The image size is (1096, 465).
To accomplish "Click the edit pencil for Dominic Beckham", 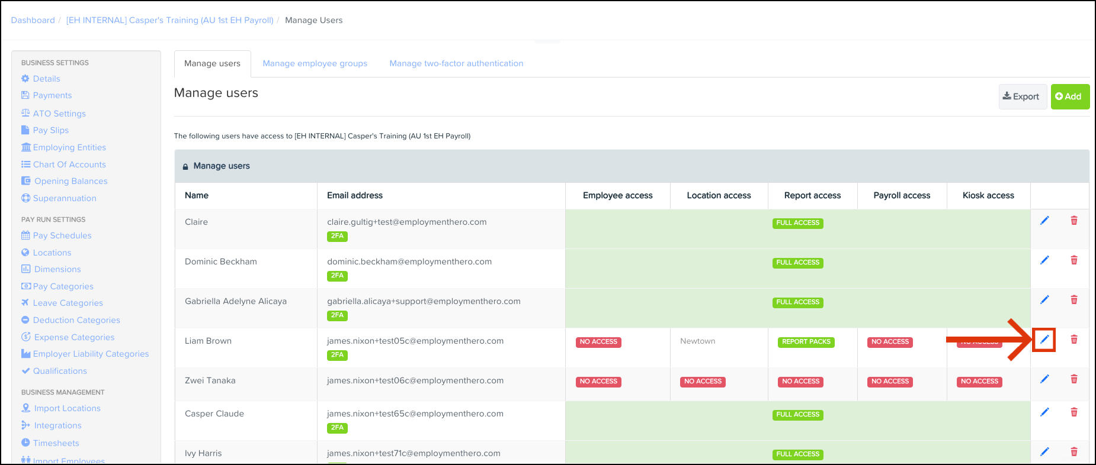I will 1044,260.
